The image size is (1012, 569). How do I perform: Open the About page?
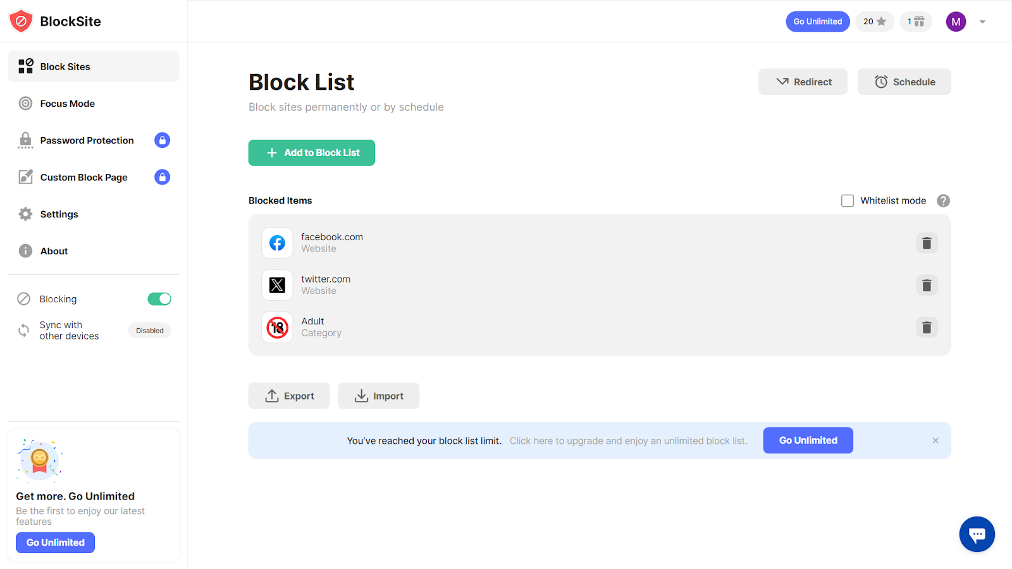(x=54, y=251)
